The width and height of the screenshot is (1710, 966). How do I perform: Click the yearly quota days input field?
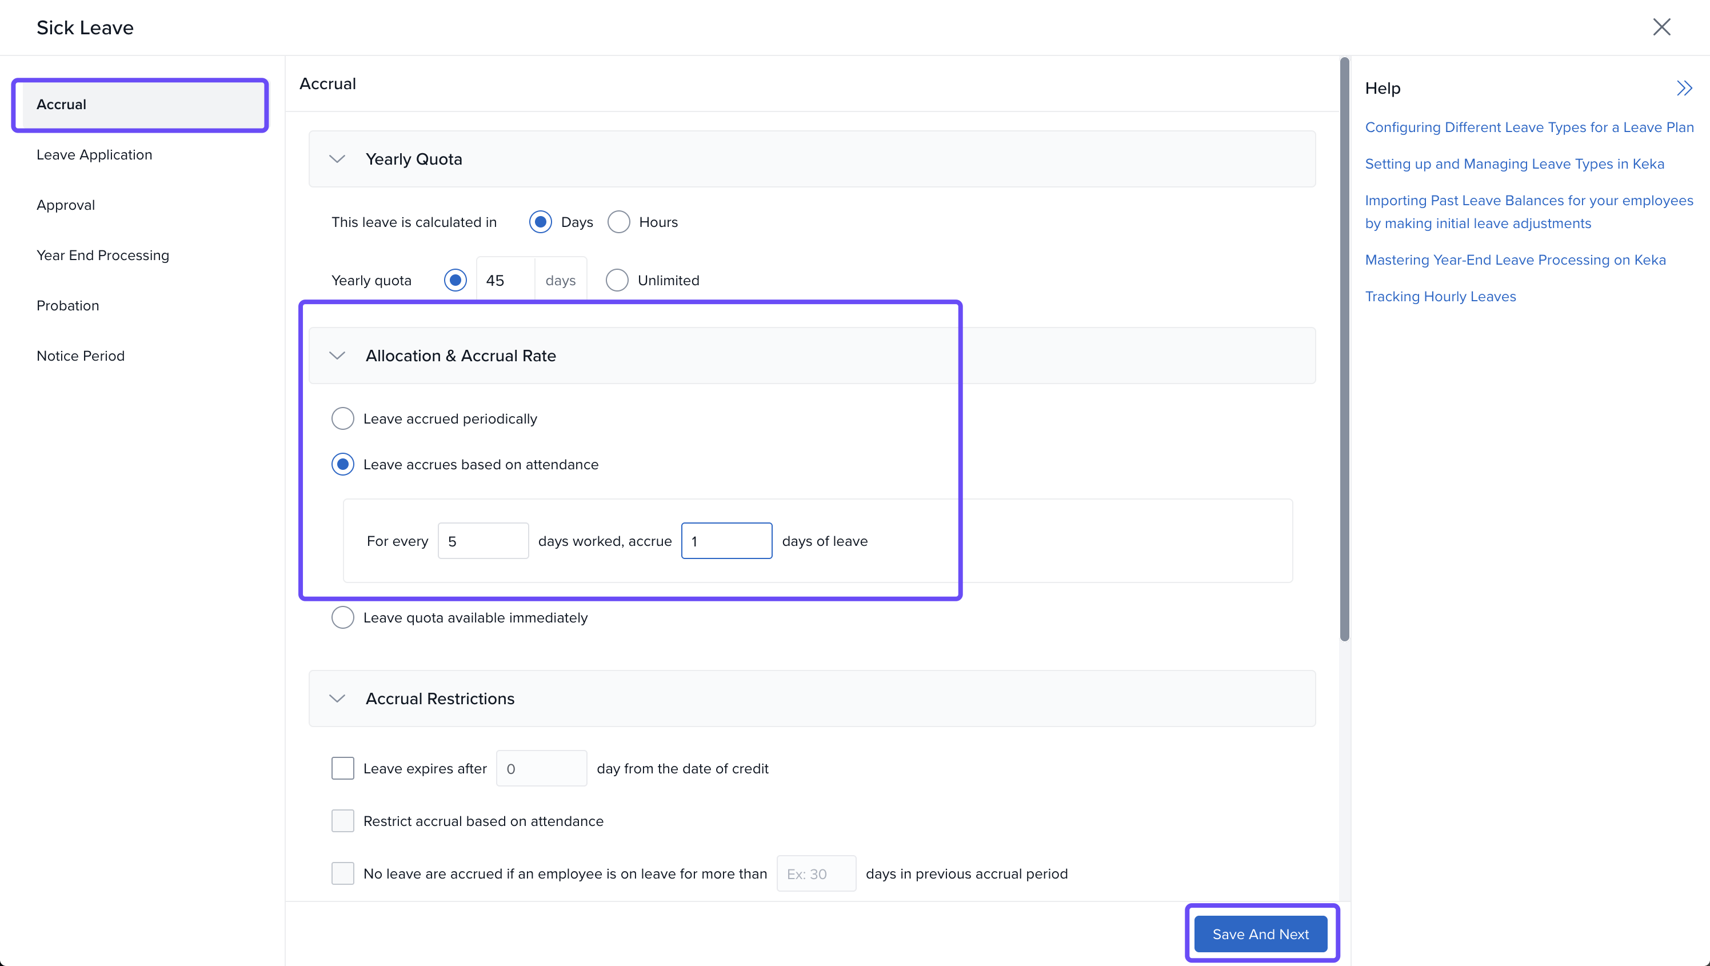point(505,280)
